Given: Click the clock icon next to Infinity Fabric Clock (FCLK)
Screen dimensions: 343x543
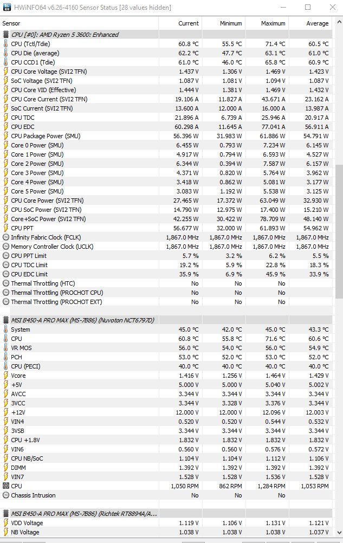Looking at the screenshot, I should point(6,237).
